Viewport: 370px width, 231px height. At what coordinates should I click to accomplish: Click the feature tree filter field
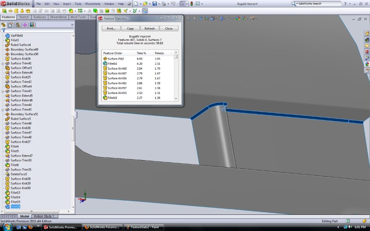point(38,30)
